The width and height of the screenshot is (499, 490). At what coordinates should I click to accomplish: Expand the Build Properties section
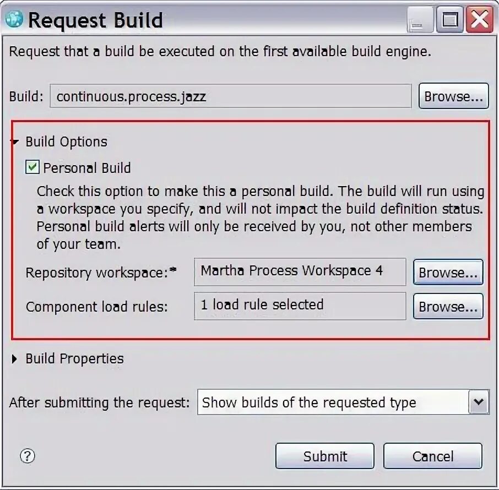click(x=14, y=359)
